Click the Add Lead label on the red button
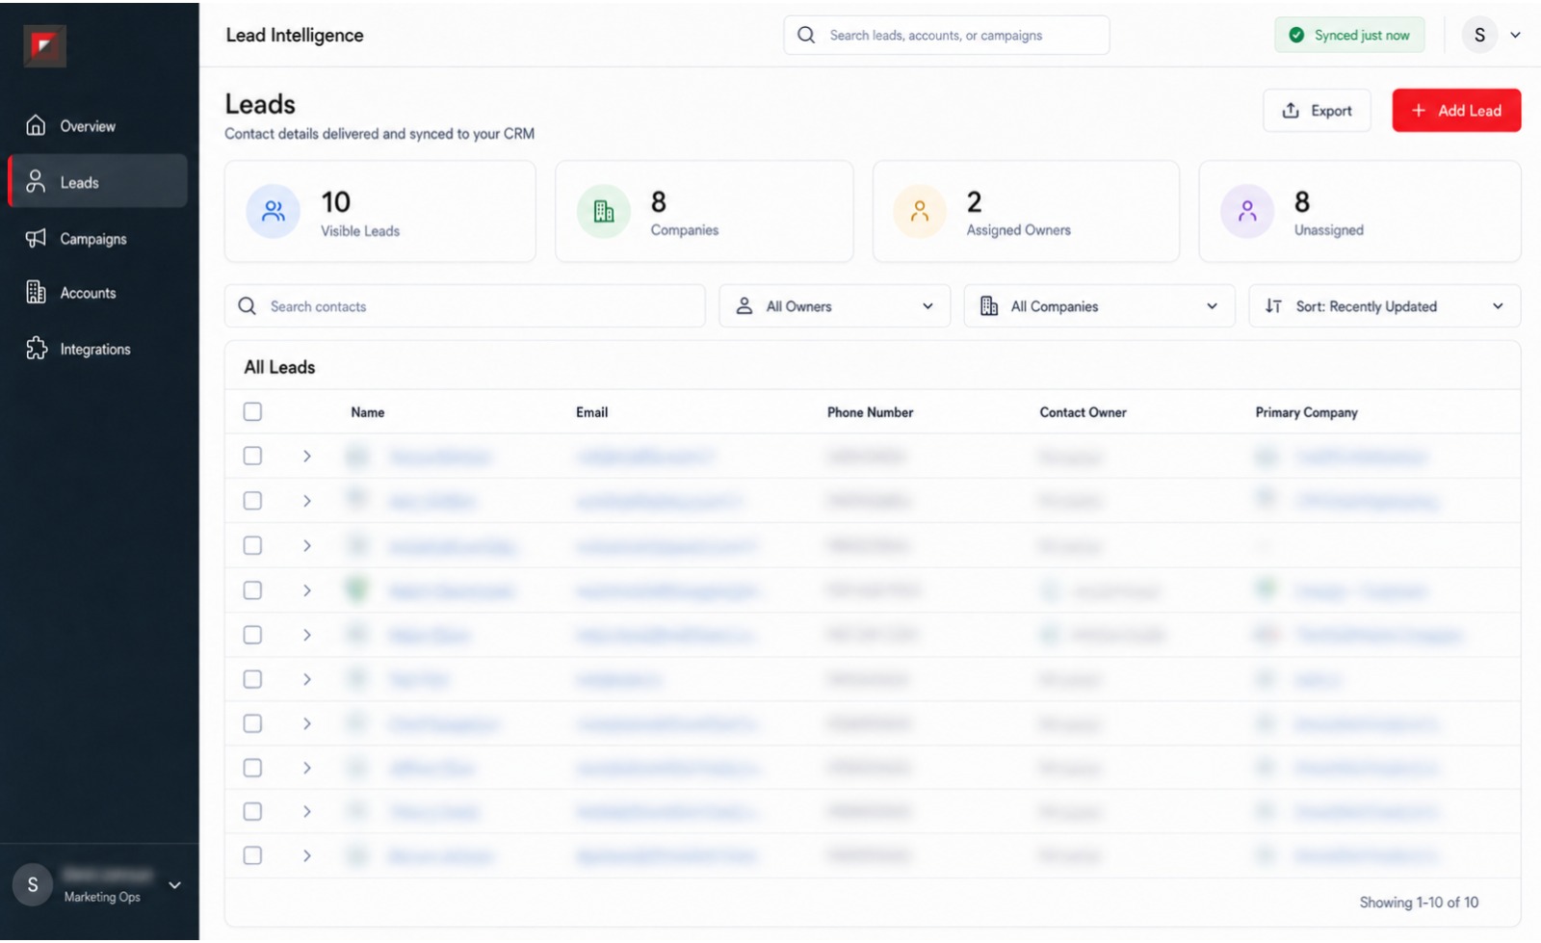The height and width of the screenshot is (943, 1541). click(1470, 111)
